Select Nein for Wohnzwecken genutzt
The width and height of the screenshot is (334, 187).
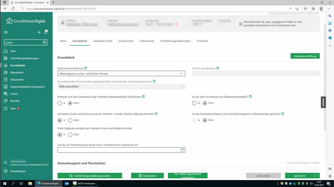pos(205,120)
